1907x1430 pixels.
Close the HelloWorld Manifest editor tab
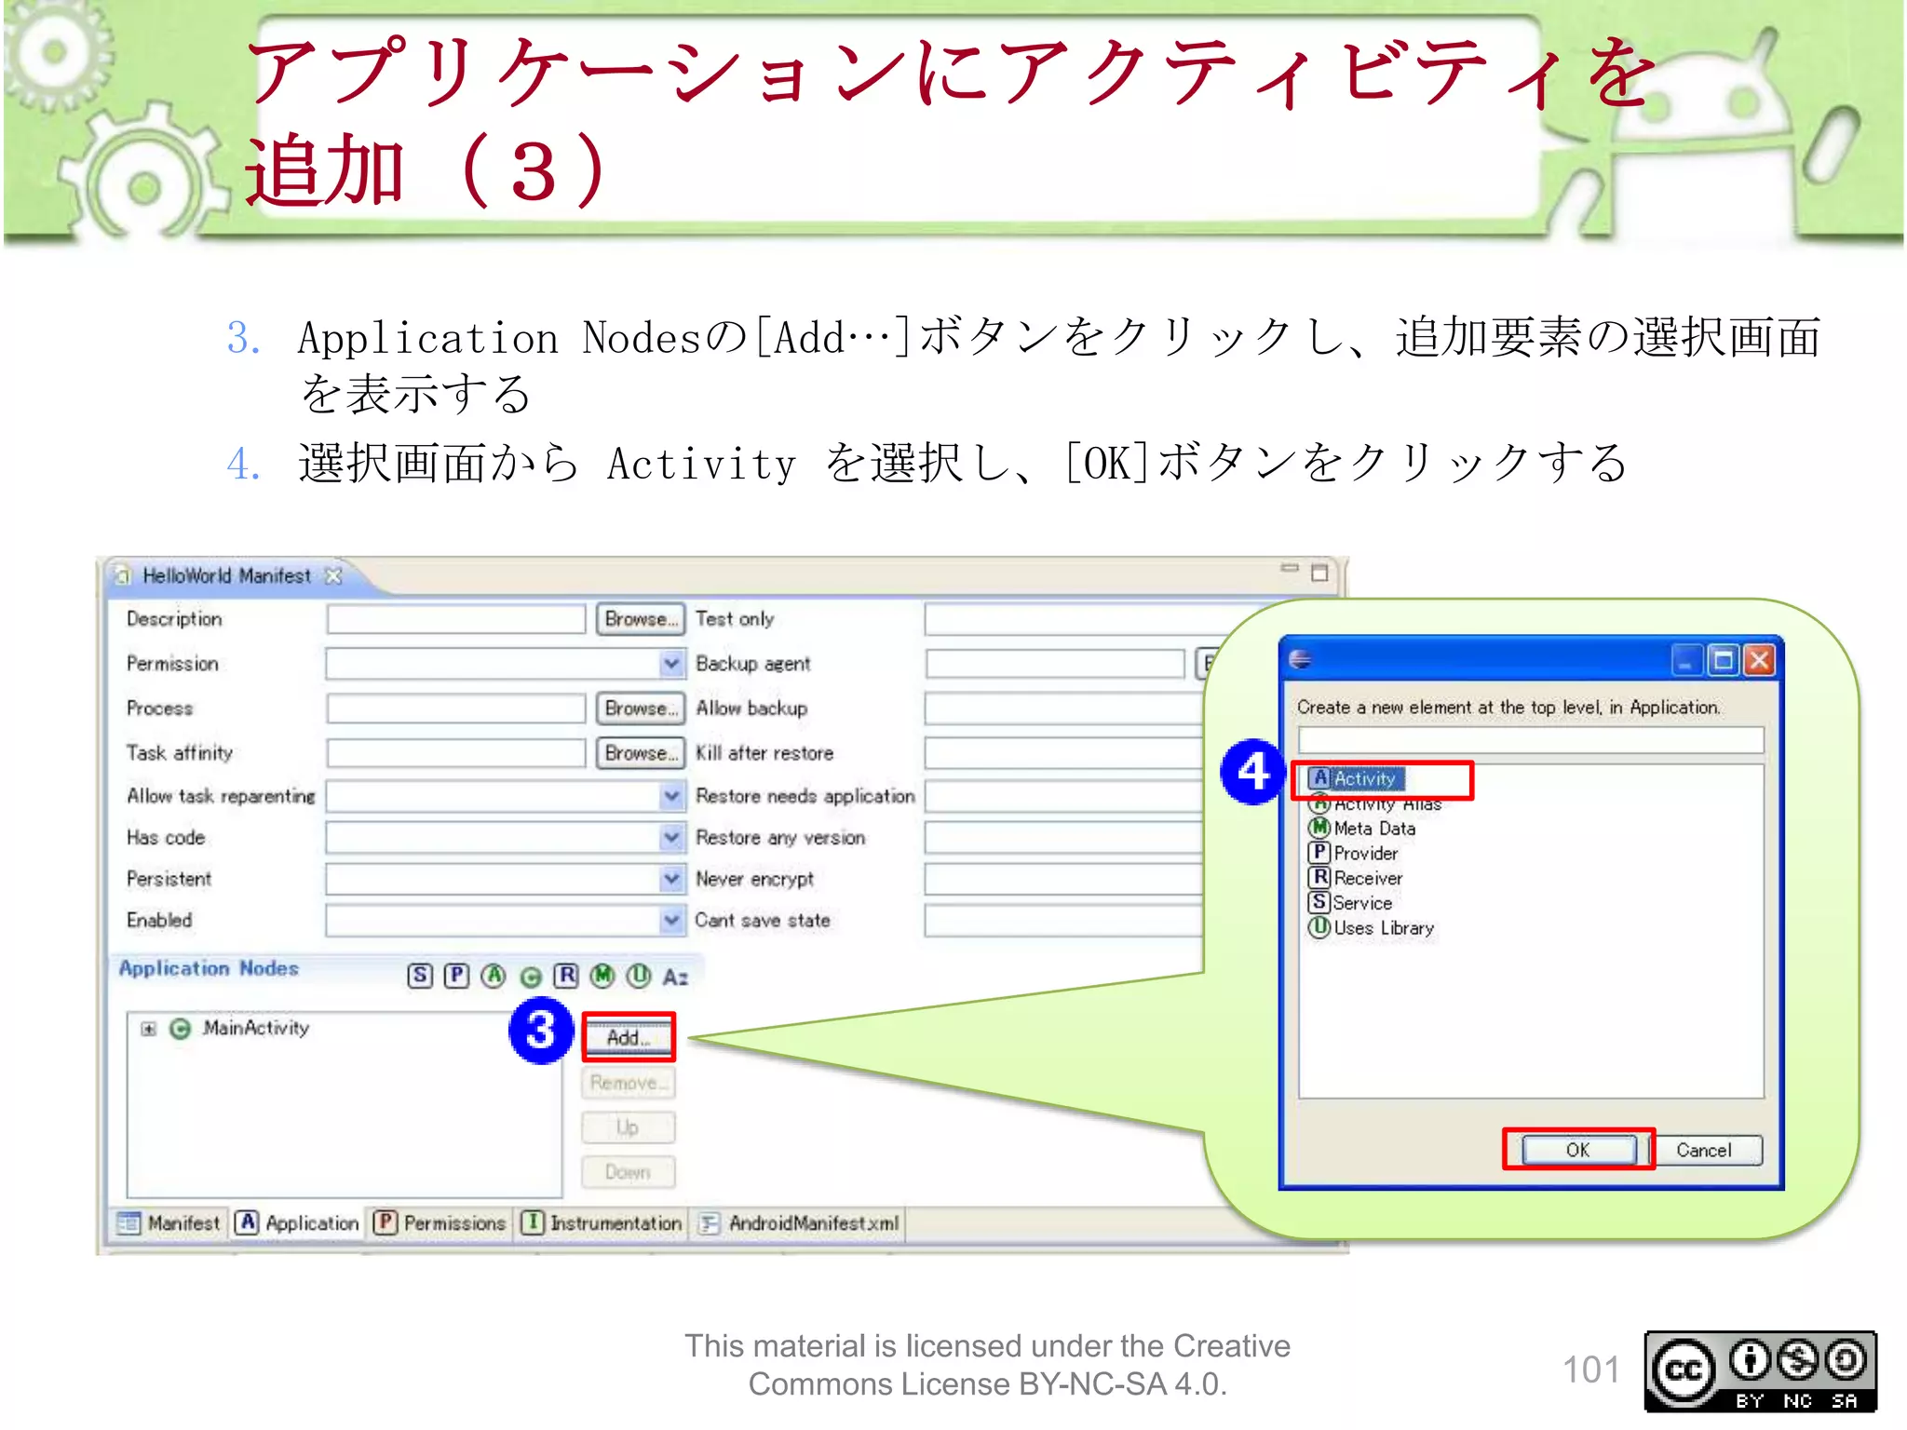tap(333, 576)
